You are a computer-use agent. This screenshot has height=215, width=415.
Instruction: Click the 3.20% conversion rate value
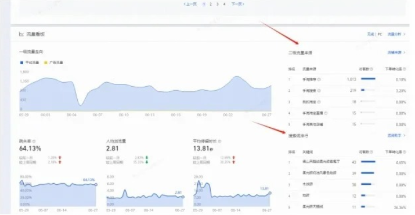[x=401, y=91]
